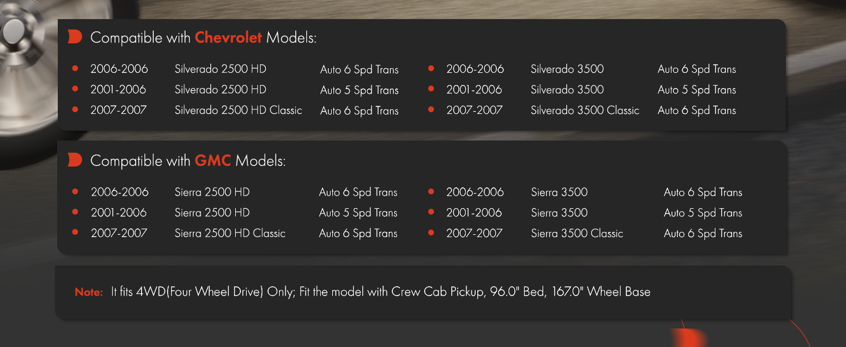Click the bullet before 2007-2007 Sierra 2500 HD Classic
The height and width of the screenshot is (347, 846).
pos(75,232)
